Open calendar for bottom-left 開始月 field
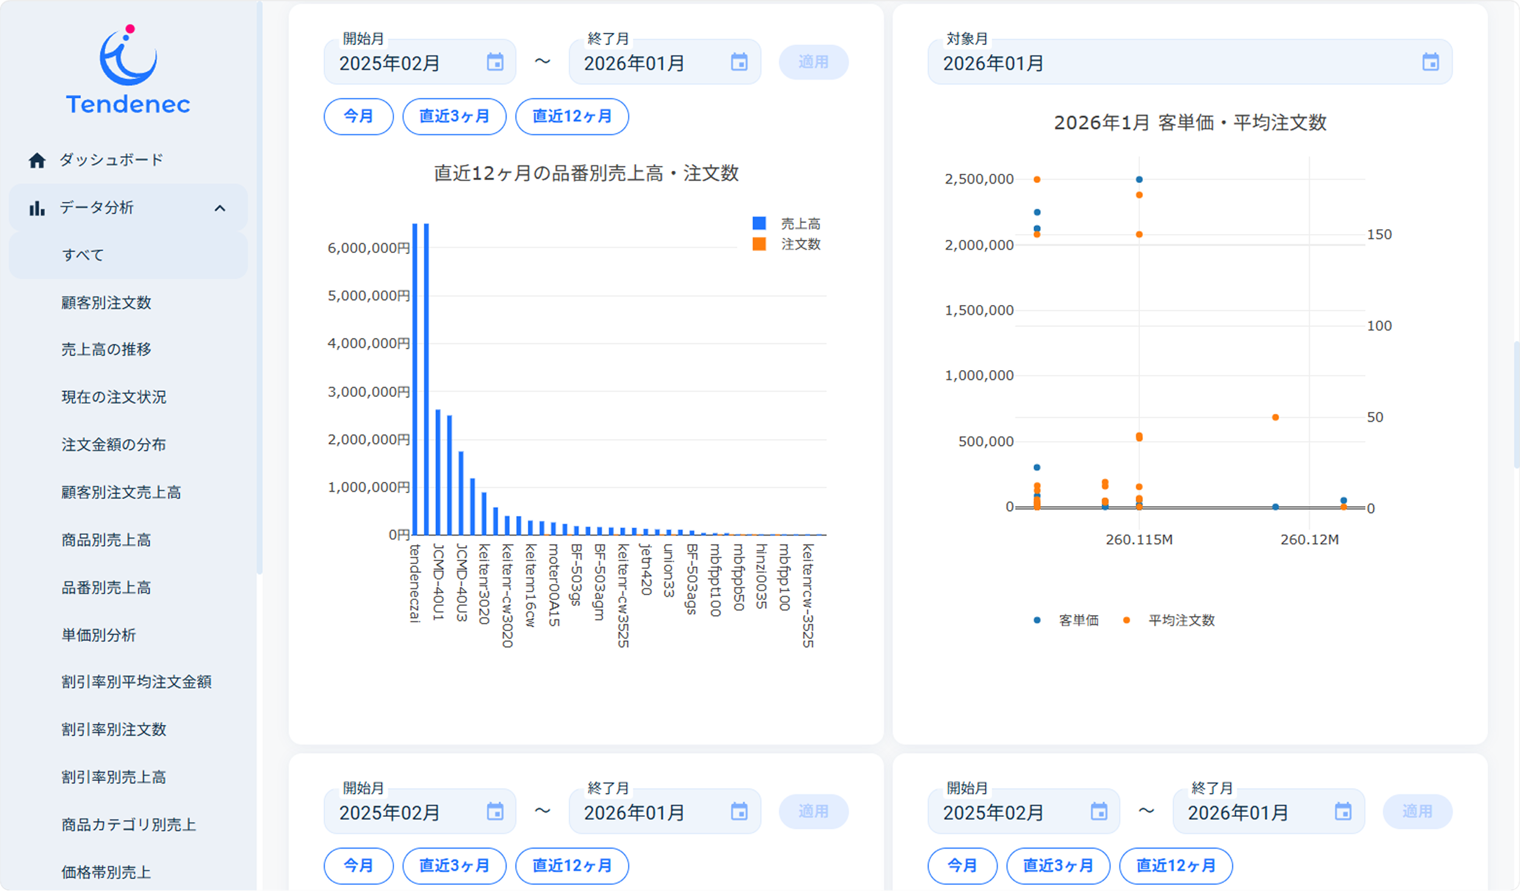Viewport: 1520px width, 891px height. point(495,811)
